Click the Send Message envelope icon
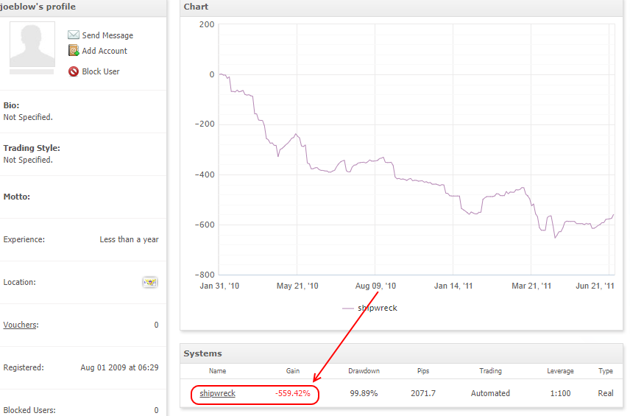The width and height of the screenshot is (630, 416). pyautogui.click(x=73, y=35)
